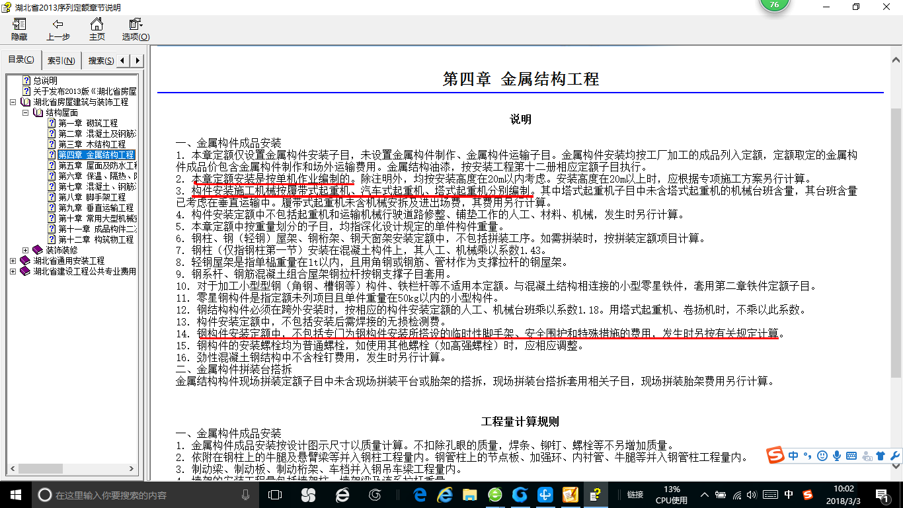Expand the 湖北省通用安装工程 book node
Screen dimensions: 903x508
coord(13,261)
